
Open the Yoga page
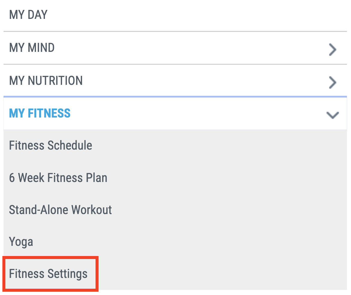[x=21, y=242]
